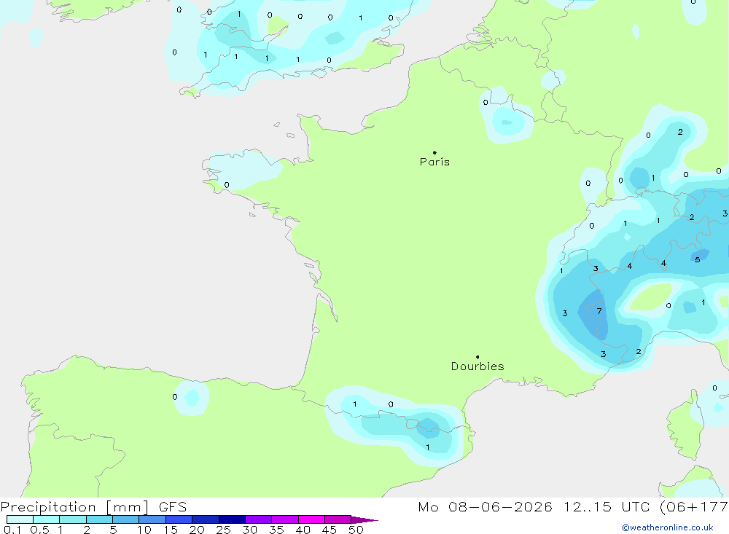This screenshot has width=729, height=534.
Task: Click the legend label 10
Action: (x=144, y=530)
